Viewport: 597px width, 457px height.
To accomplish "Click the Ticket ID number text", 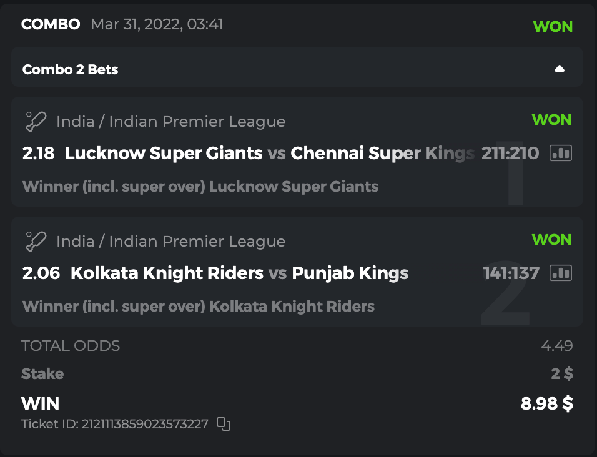I will pos(115,424).
